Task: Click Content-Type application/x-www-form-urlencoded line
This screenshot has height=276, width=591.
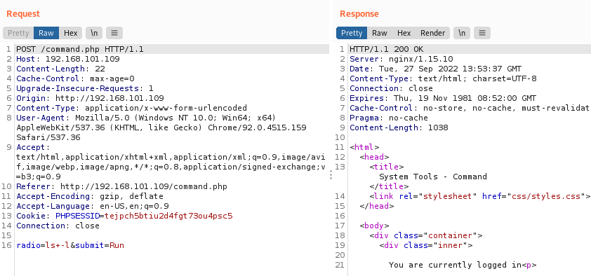Action: pyautogui.click(x=131, y=108)
